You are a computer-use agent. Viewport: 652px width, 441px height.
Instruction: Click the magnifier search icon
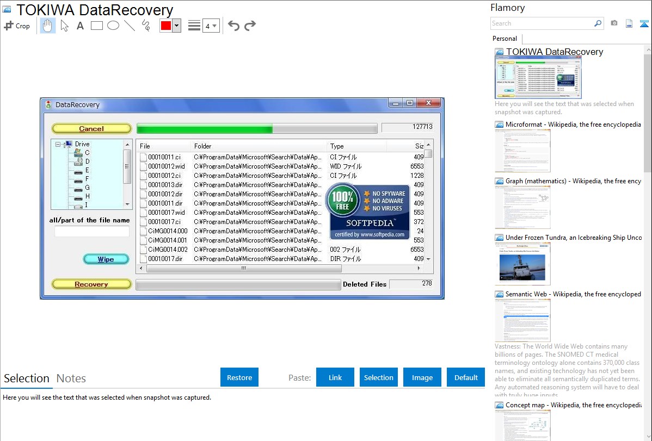click(598, 23)
